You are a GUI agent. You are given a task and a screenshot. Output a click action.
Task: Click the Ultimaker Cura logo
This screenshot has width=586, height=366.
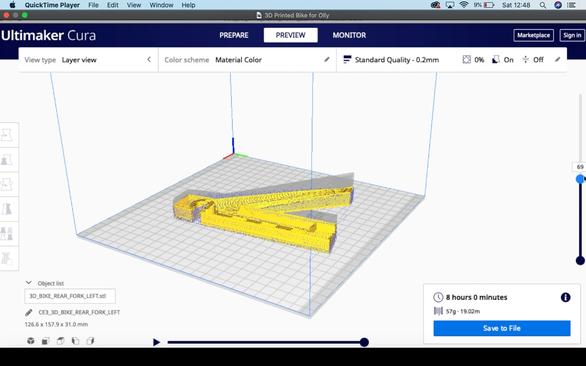tap(49, 35)
